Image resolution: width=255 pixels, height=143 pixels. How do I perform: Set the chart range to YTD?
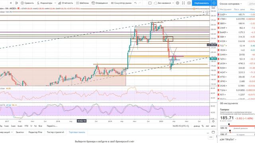(x=26, y=126)
